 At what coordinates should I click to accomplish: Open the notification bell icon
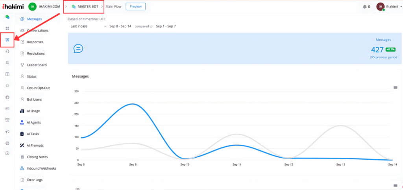(365, 7)
